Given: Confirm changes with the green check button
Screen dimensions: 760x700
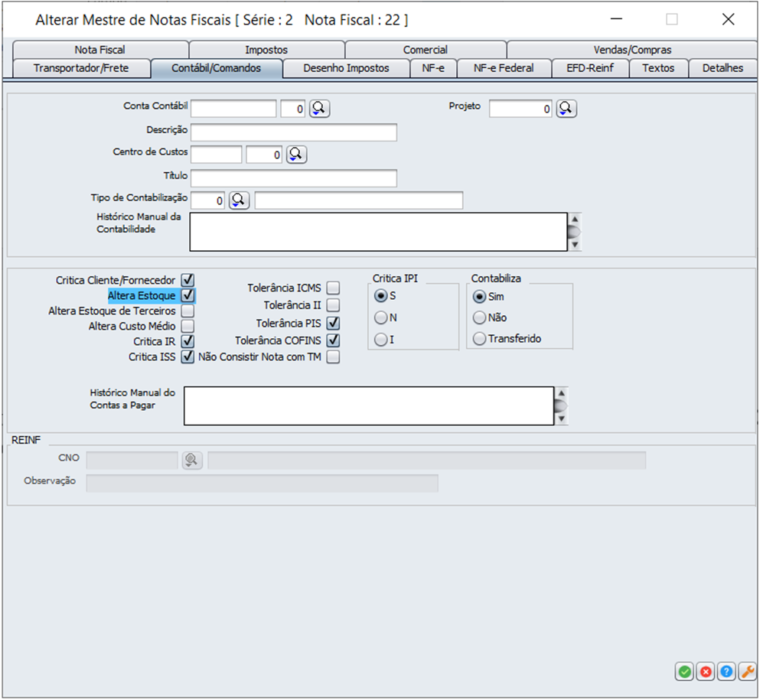Looking at the screenshot, I should pyautogui.click(x=684, y=672).
